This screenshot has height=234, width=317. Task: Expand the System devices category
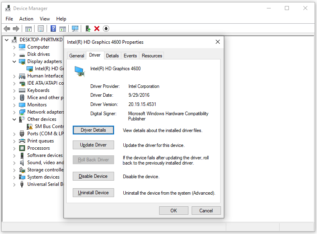[14, 177]
